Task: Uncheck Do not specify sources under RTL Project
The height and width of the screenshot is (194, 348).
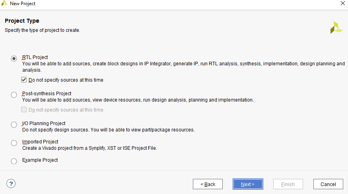Action: (24, 80)
